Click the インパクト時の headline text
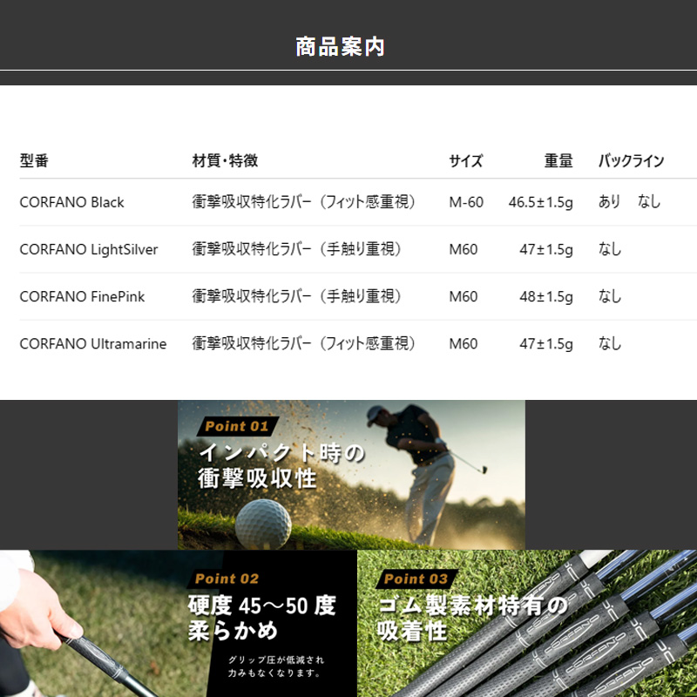 (x=281, y=453)
